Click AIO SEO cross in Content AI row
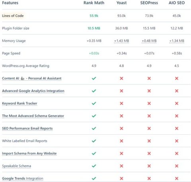Screen dimensions: 191x182 [177, 78]
